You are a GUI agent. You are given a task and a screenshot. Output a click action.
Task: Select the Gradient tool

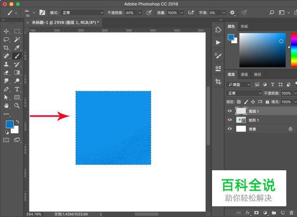pos(17,72)
